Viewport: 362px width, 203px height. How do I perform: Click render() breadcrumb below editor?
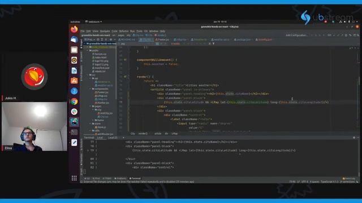tap(143, 134)
